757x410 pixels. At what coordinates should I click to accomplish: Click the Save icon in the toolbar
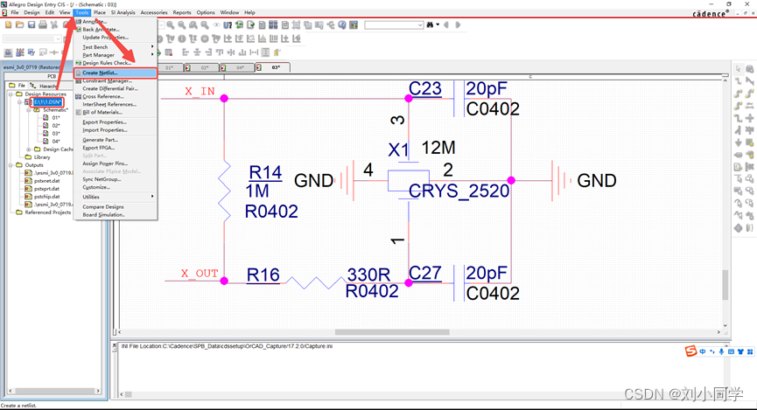[x=32, y=24]
